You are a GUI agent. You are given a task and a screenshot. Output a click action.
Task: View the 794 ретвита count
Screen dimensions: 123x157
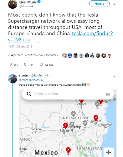point(16,55)
